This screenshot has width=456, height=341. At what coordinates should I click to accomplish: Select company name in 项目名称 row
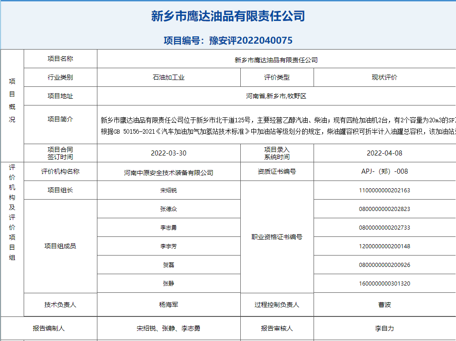[276, 60]
